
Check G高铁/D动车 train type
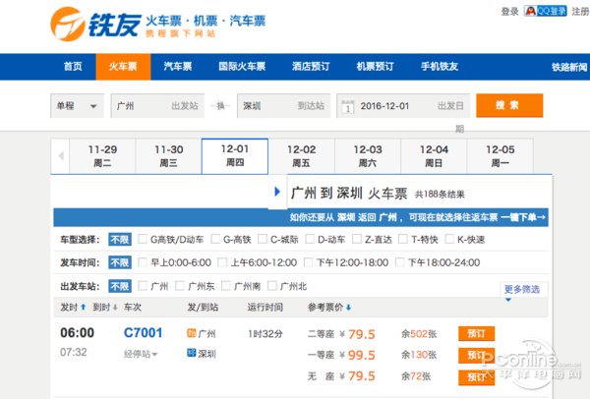coord(143,239)
